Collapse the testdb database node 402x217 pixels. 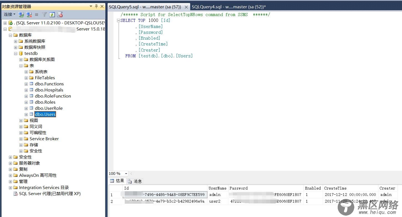[x=16, y=53]
